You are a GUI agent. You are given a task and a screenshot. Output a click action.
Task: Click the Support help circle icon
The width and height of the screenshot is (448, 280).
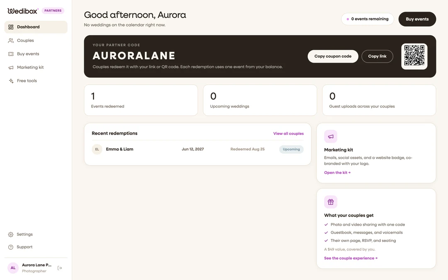(10, 247)
